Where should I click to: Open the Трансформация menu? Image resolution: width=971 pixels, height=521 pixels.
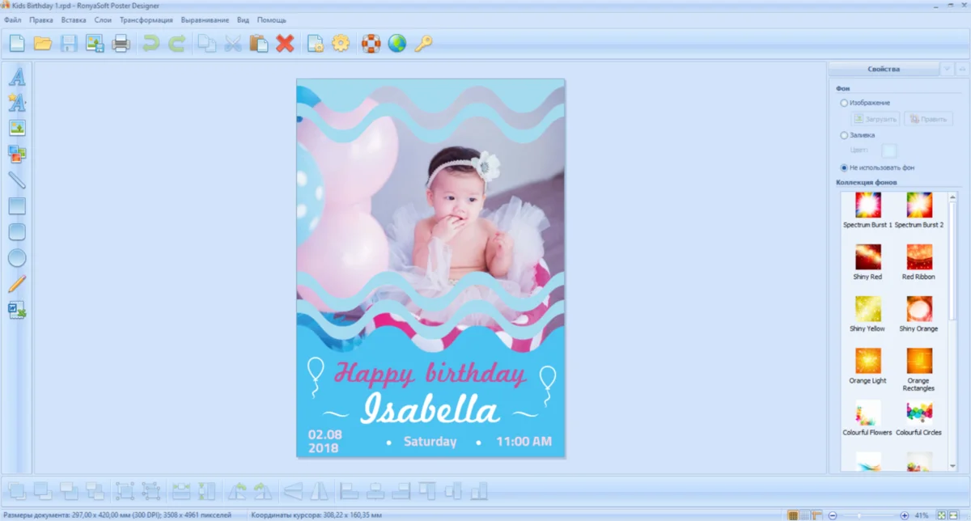point(146,19)
